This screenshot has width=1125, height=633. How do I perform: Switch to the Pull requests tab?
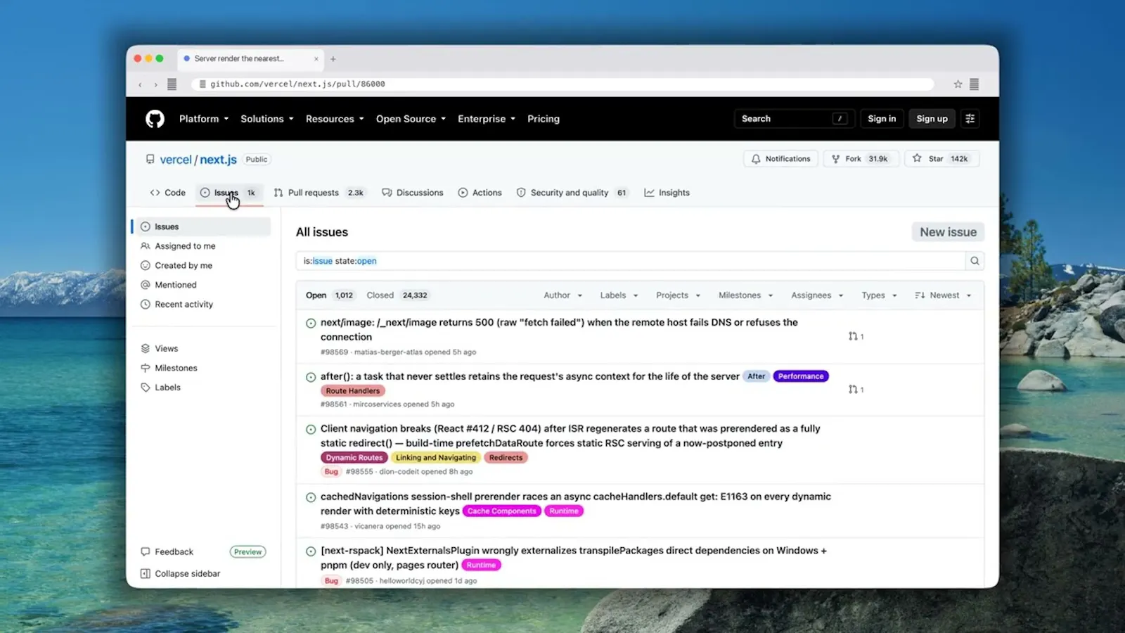click(x=319, y=193)
